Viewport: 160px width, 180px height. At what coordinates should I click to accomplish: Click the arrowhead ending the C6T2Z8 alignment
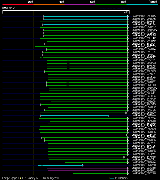point(83,165)
